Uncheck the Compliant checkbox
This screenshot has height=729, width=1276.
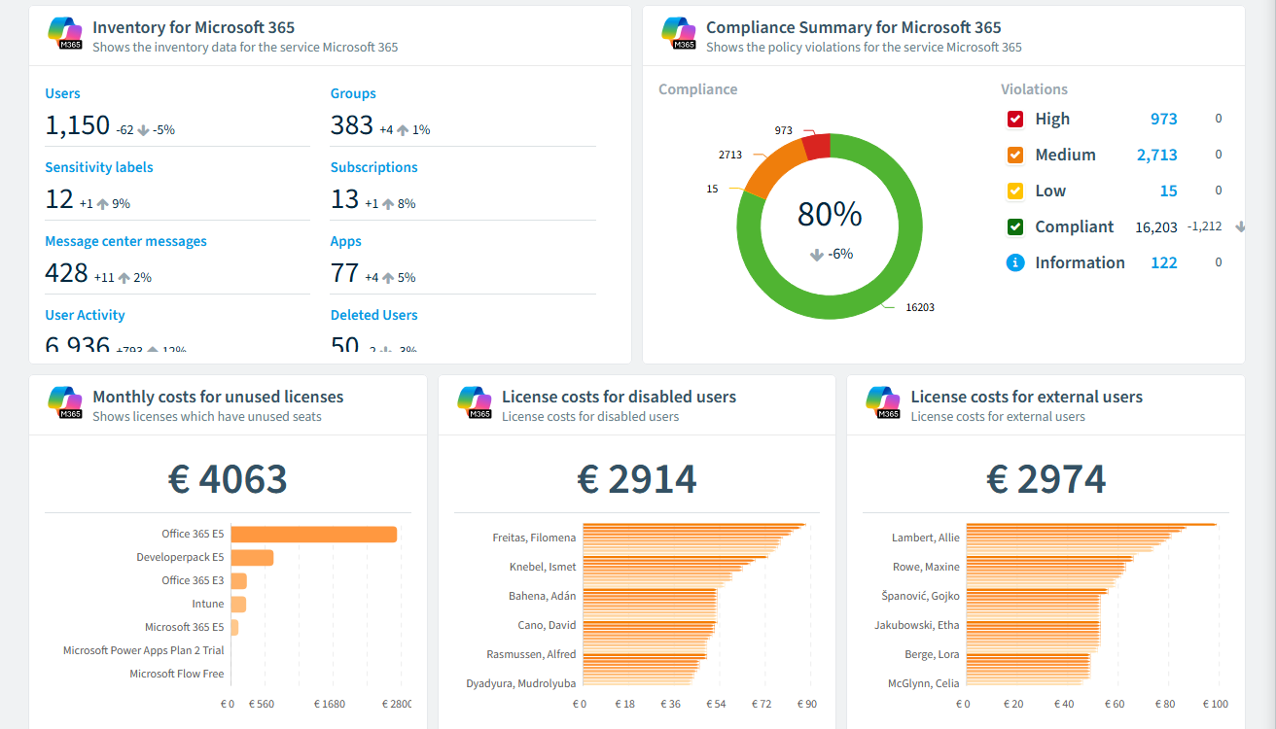(x=1015, y=226)
